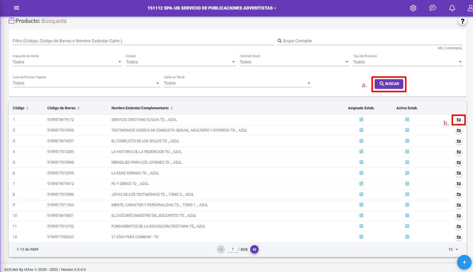The width and height of the screenshot is (473, 272).
Task: Go to the last page of results
Action: [254, 249]
